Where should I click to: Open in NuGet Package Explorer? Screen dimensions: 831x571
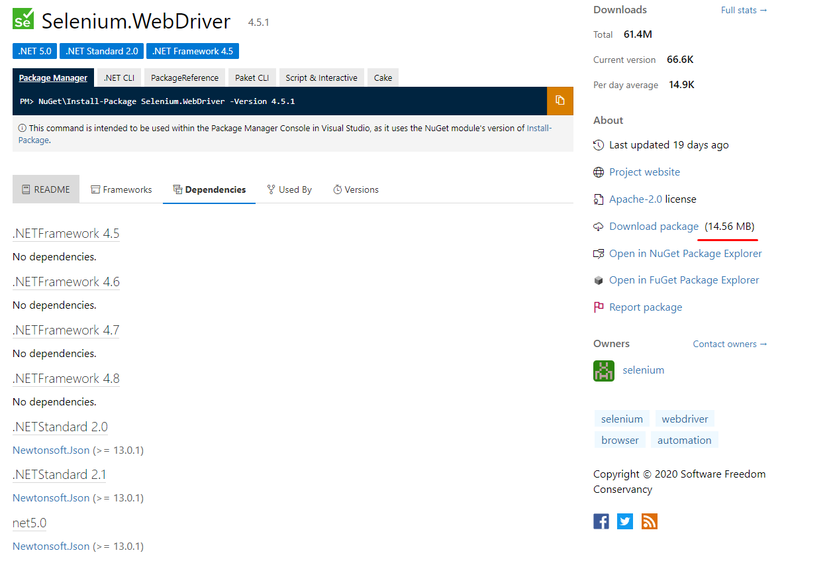(x=685, y=254)
